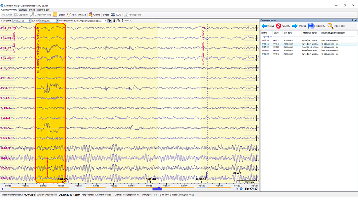358x201 pixels.
Task: Close the Зоны сигнала panel
Action: (x=356, y=20)
